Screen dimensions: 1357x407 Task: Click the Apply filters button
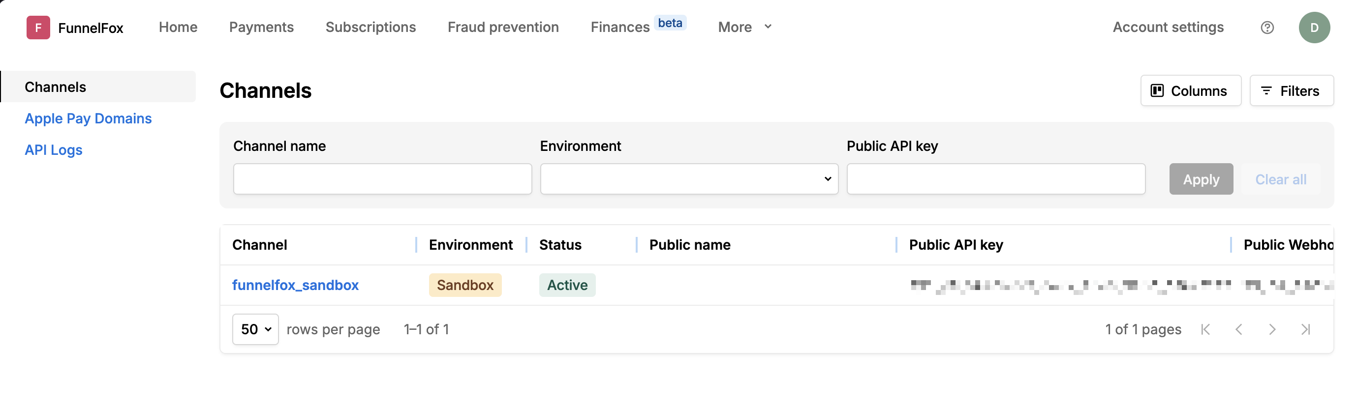1201,179
